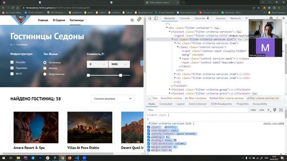Open the Recorder tab in DevTools
The width and height of the screenshot is (287, 161).
[202, 18]
